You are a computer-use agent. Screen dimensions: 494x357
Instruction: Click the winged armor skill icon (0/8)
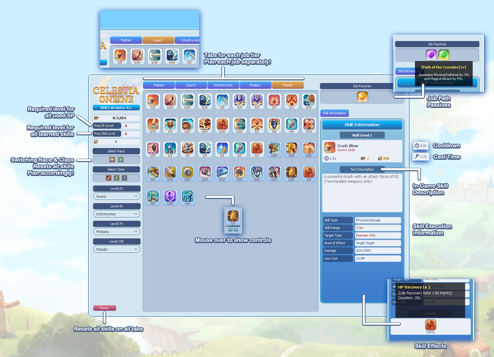click(170, 124)
